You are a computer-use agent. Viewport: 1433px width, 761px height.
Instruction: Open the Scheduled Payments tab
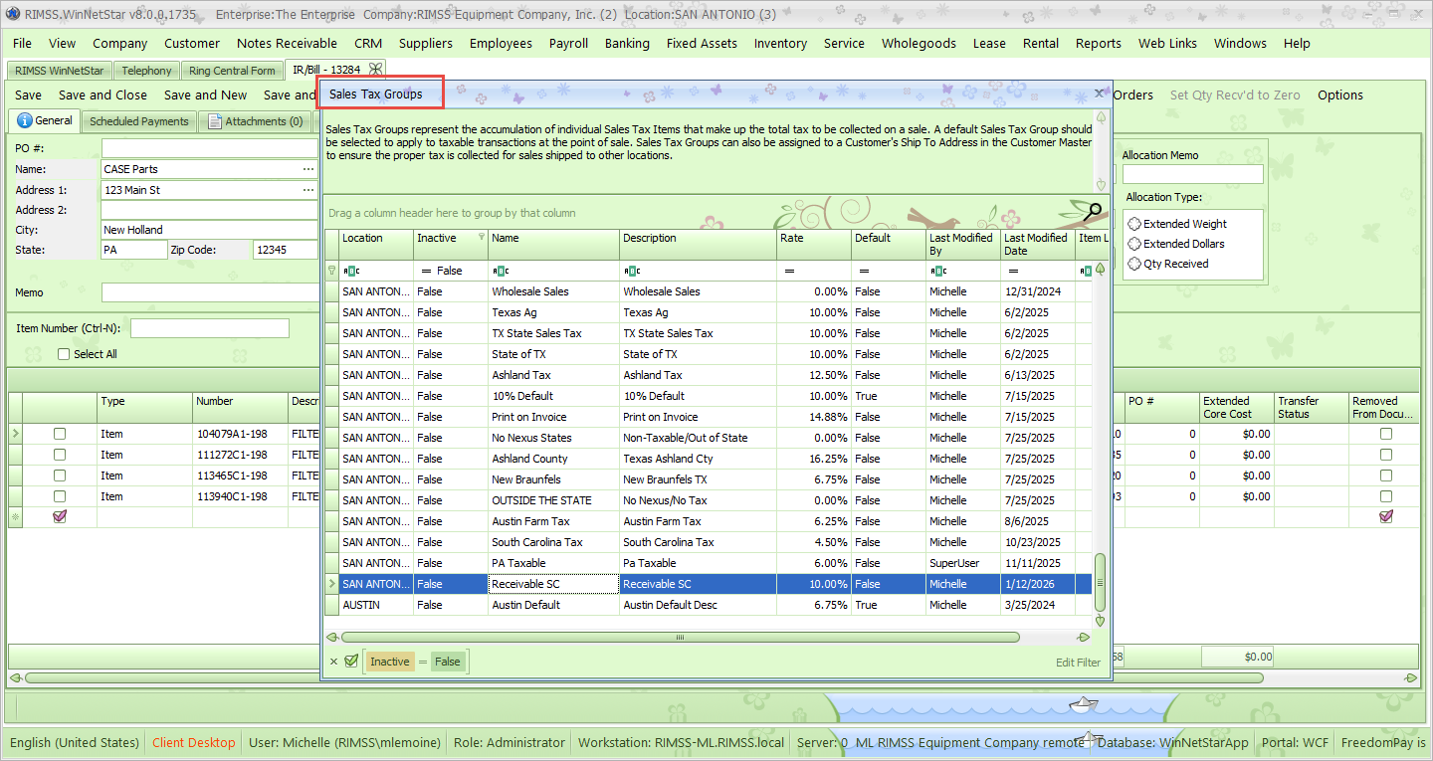[x=139, y=121]
